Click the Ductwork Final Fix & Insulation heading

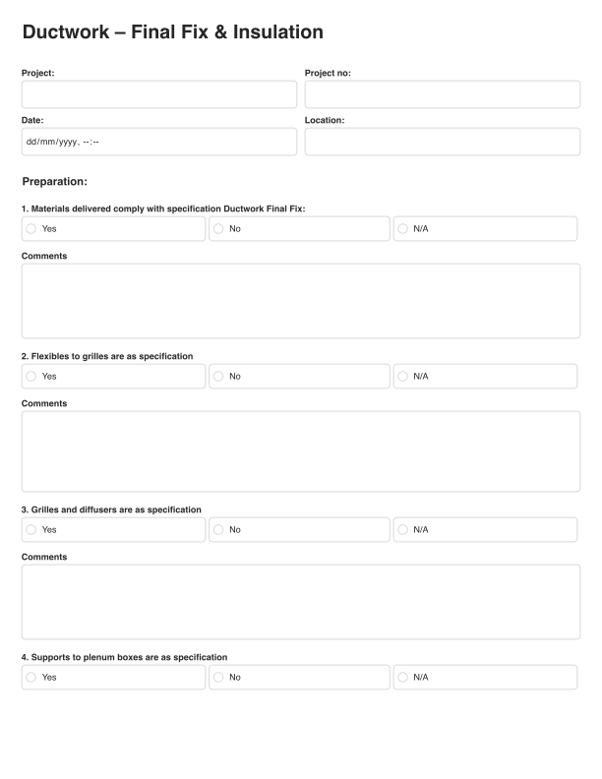point(172,32)
